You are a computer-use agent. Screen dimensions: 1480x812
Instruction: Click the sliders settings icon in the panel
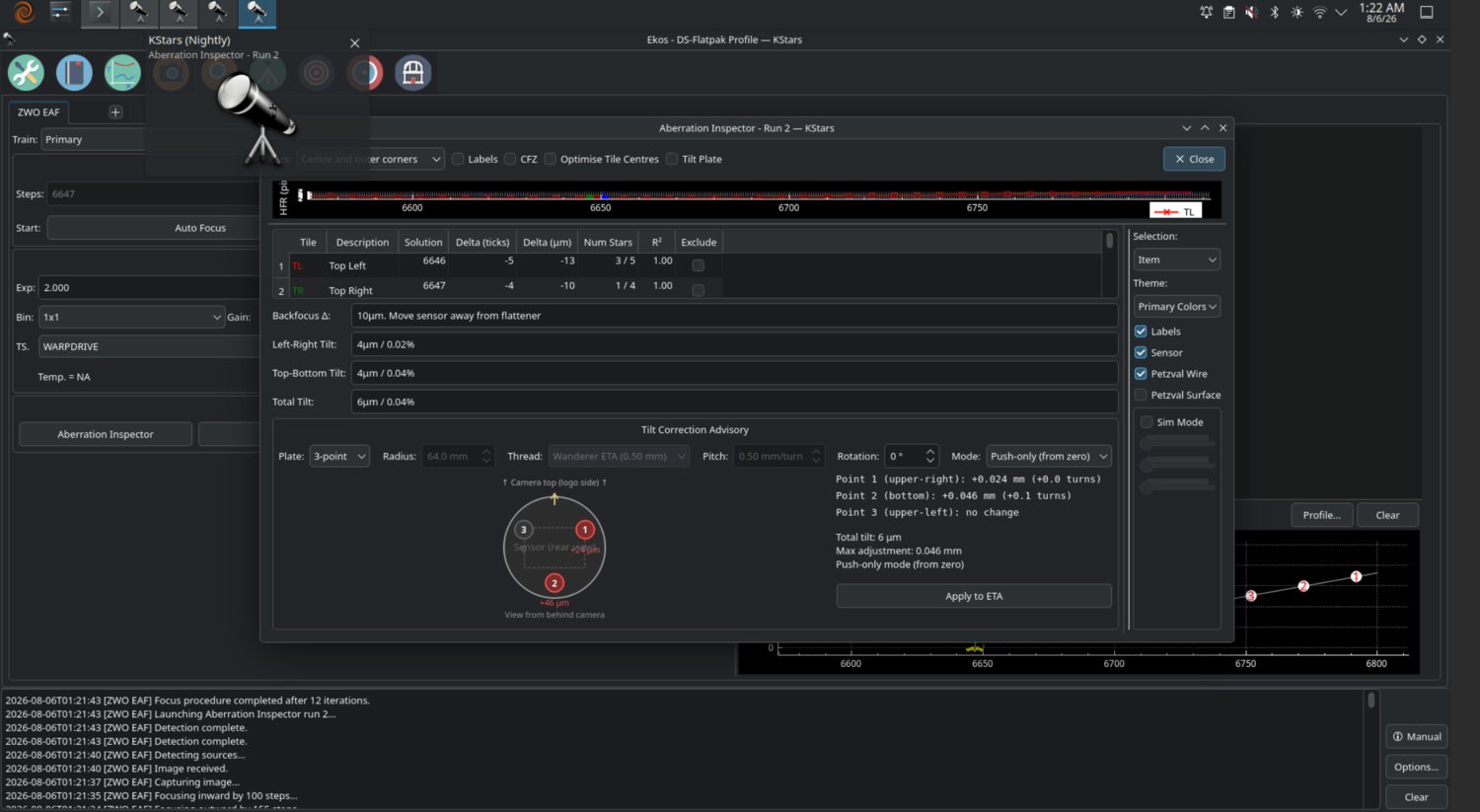(60, 13)
